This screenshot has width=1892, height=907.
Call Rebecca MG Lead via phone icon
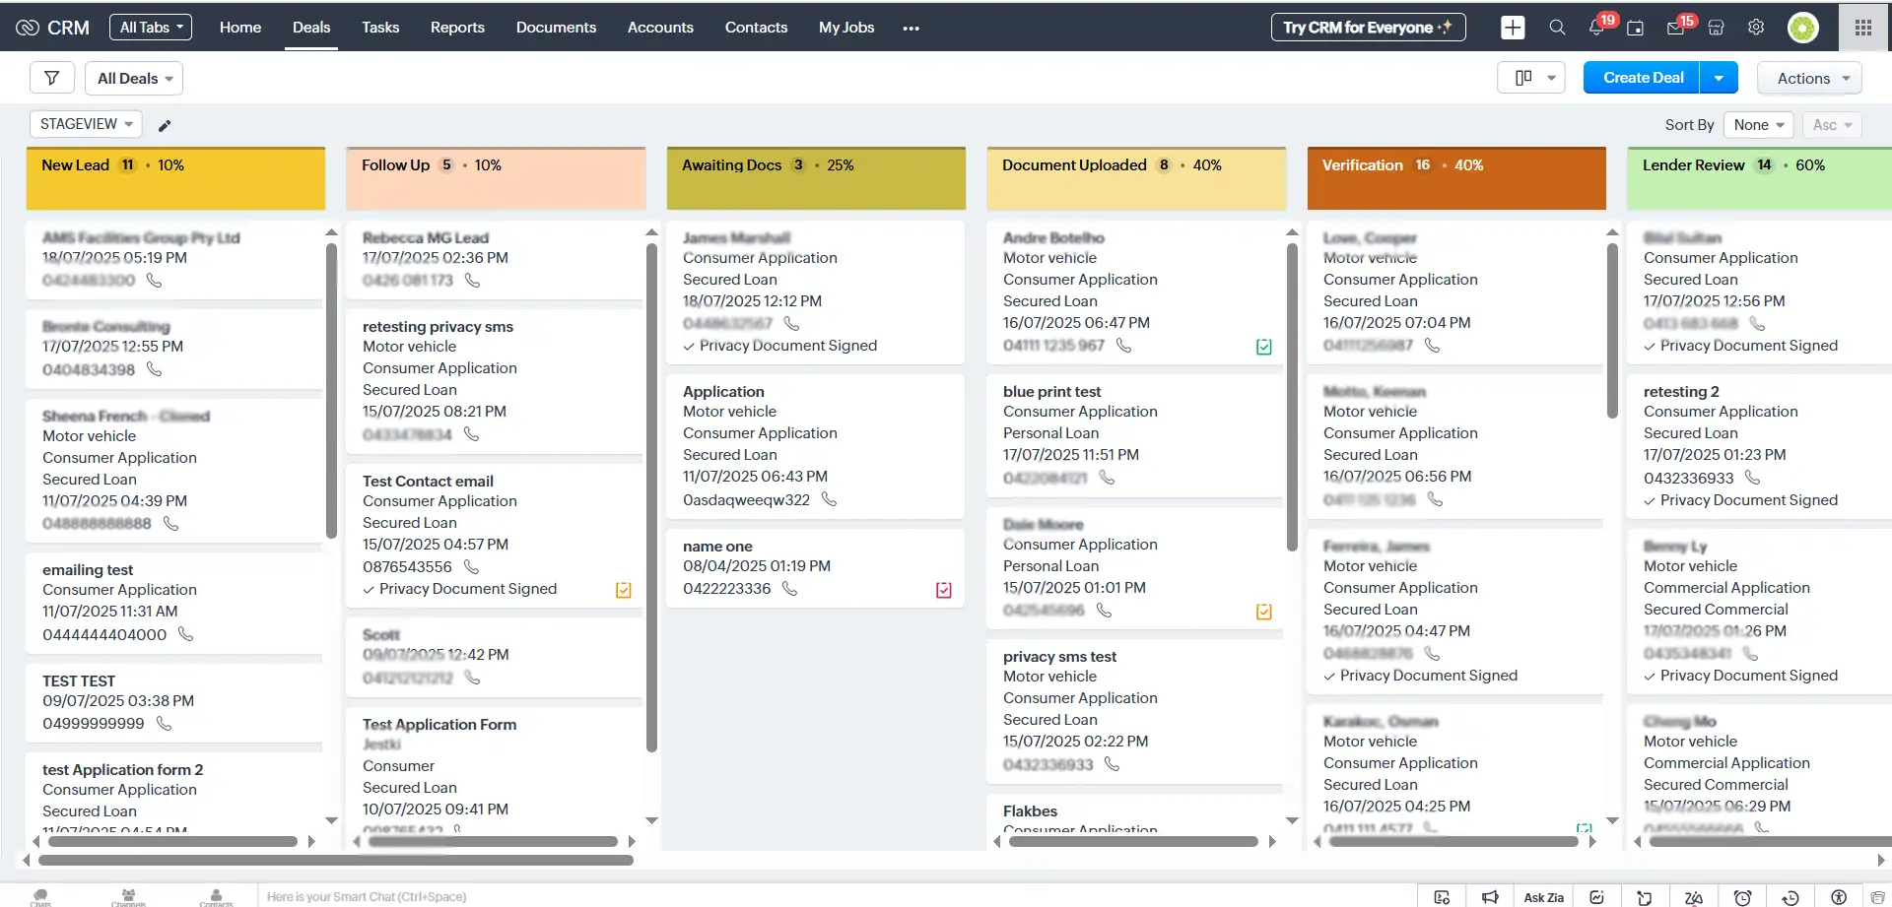[x=471, y=281]
